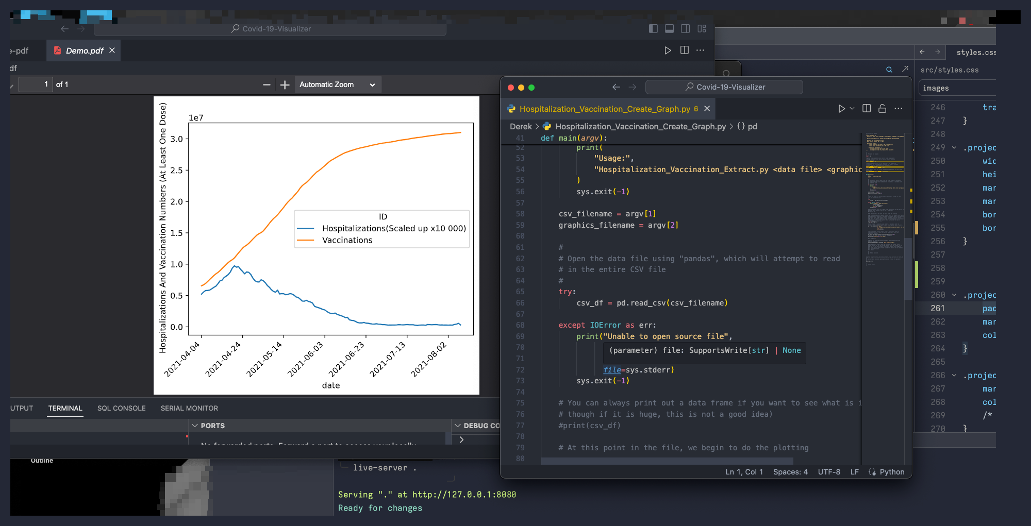This screenshot has width=1031, height=526.
Task: Open more actions menu in front editor
Action: [x=899, y=109]
